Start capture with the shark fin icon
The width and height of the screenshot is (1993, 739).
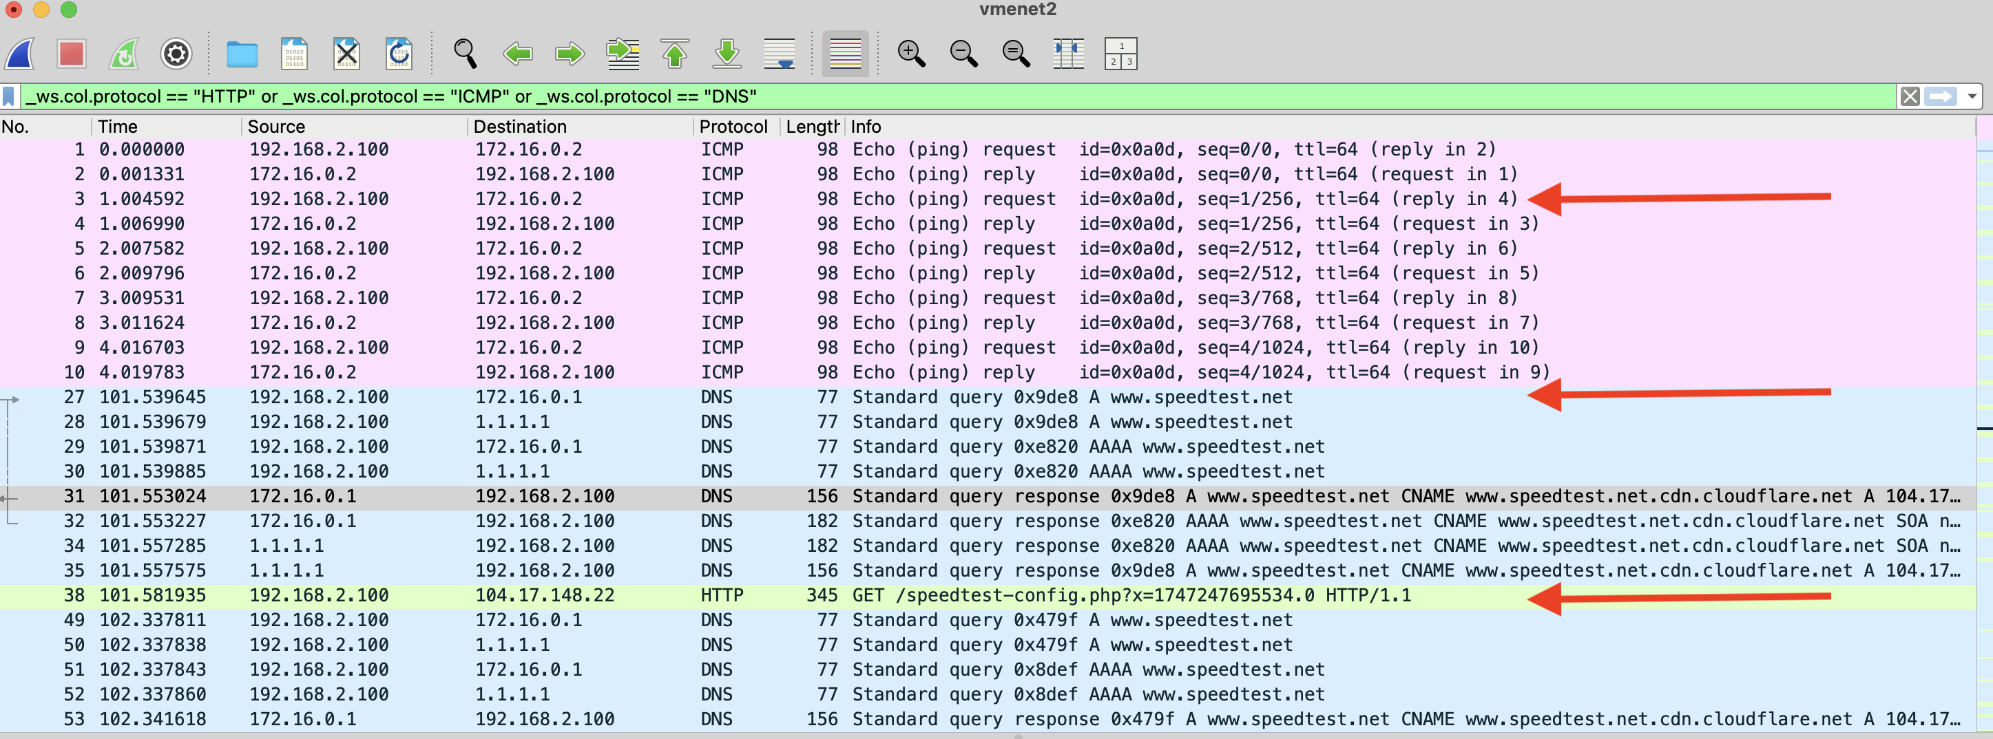click(21, 54)
